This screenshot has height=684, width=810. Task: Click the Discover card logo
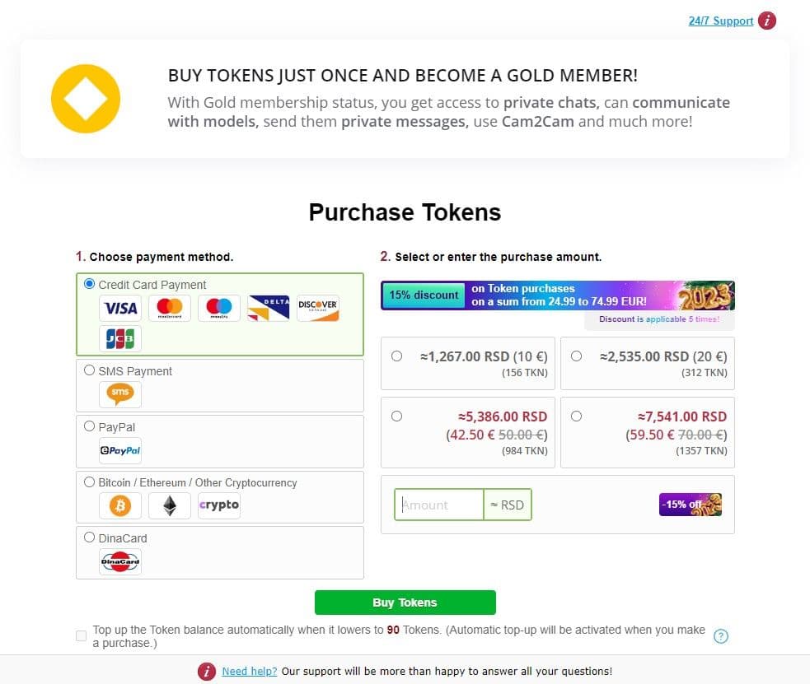(318, 309)
